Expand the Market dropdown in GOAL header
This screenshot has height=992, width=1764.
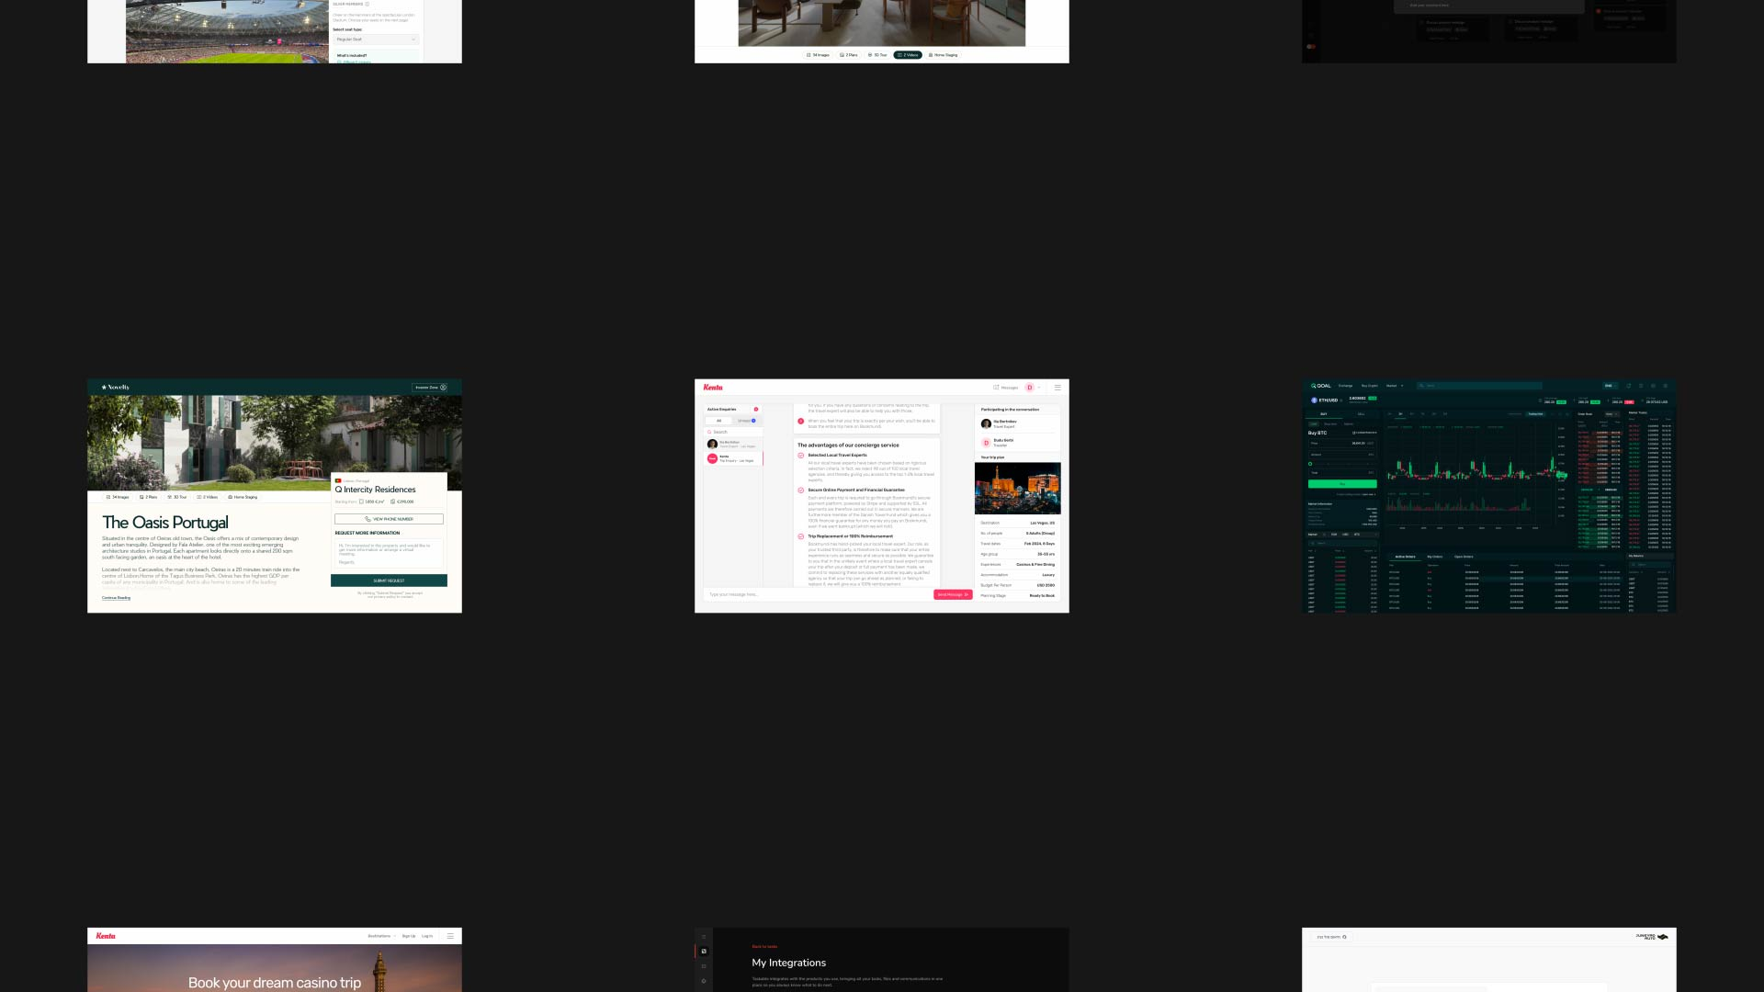pyautogui.click(x=1395, y=386)
